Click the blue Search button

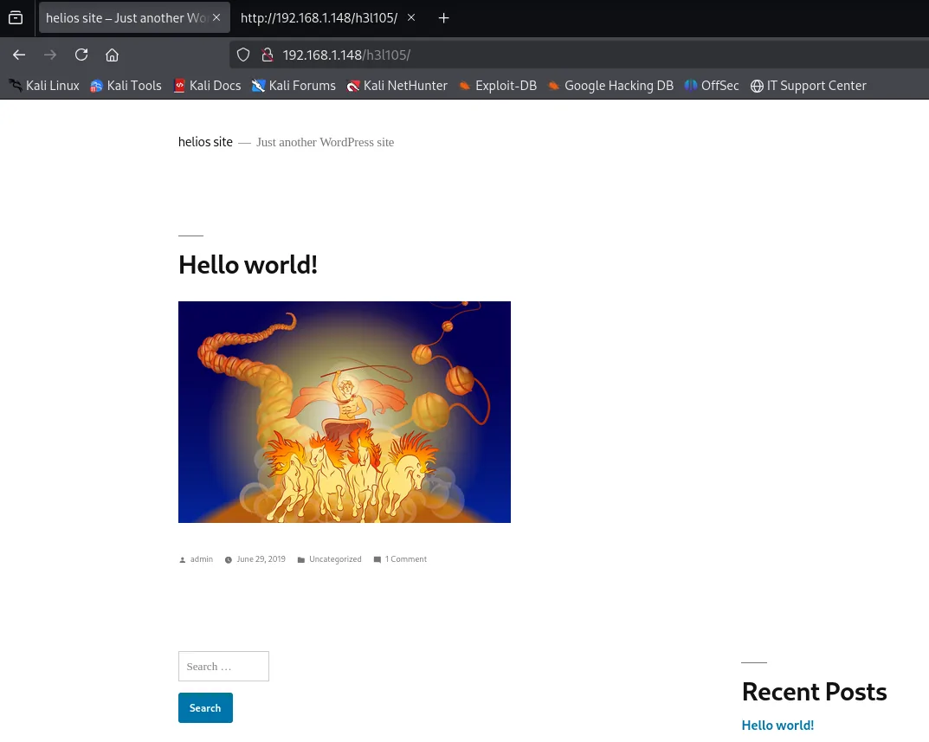(205, 707)
